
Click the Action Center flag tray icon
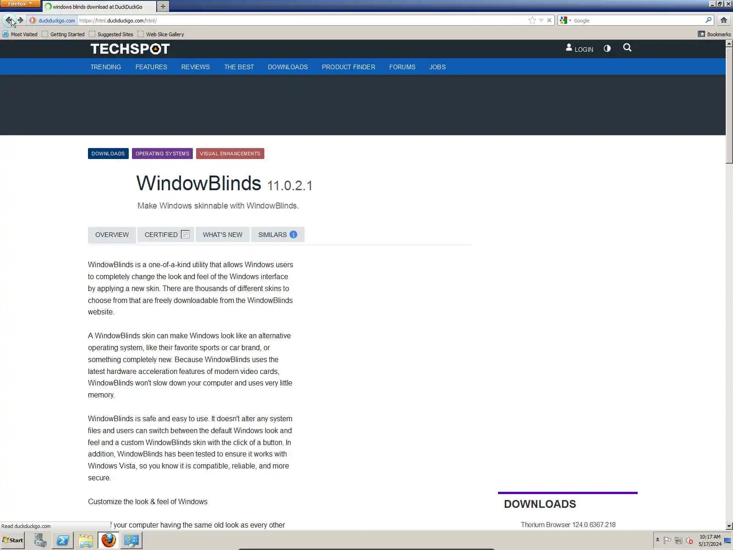667,540
